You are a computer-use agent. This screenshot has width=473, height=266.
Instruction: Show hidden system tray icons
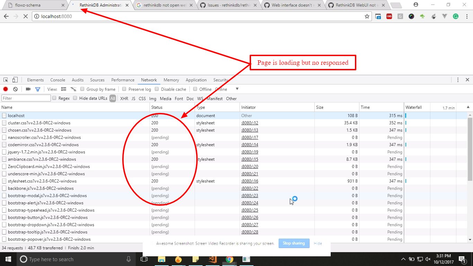coord(403,259)
